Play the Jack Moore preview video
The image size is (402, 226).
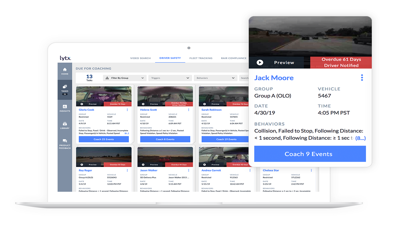260,62
